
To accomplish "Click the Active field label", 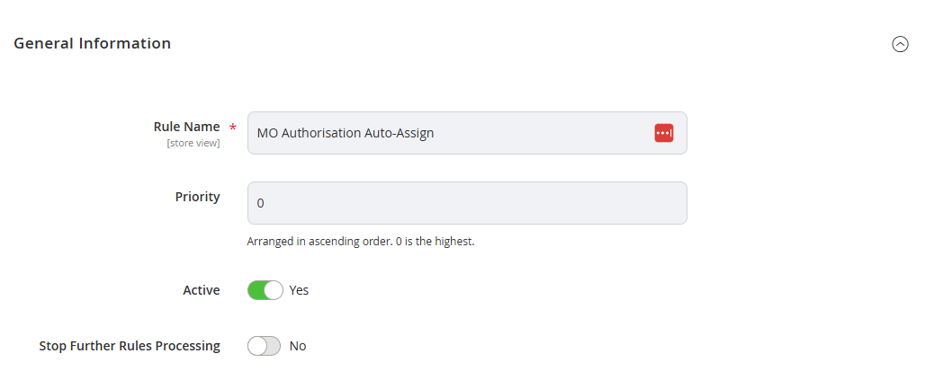I will (202, 290).
